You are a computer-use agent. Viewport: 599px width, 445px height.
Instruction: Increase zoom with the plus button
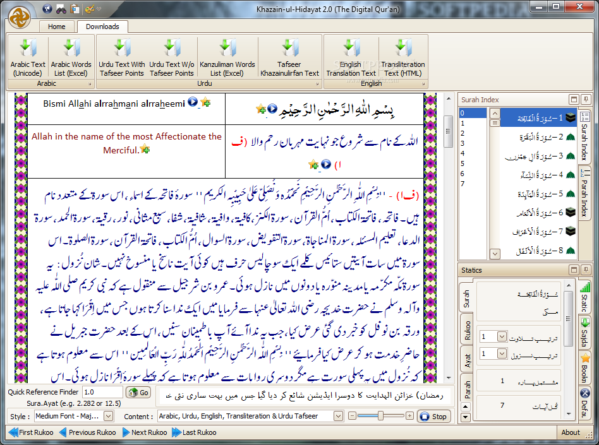point(409,415)
